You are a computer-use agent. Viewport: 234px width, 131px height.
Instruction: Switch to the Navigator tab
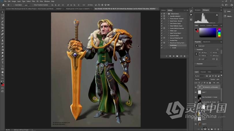click(198, 10)
